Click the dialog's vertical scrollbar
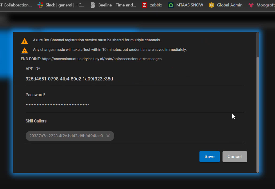The image size is (275, 189). point(258,115)
